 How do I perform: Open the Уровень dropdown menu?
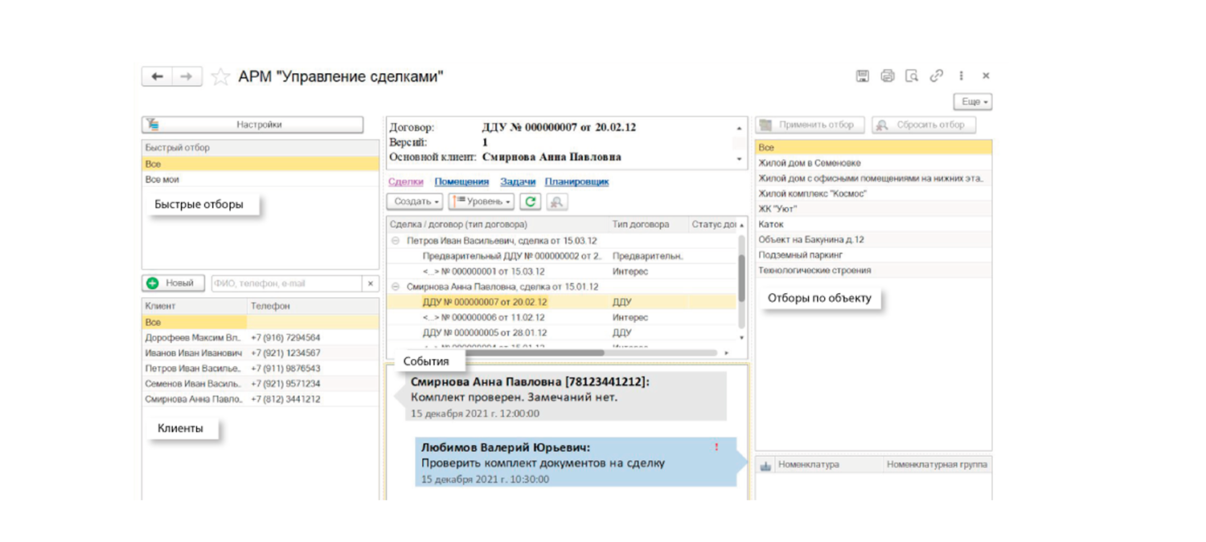(x=481, y=202)
